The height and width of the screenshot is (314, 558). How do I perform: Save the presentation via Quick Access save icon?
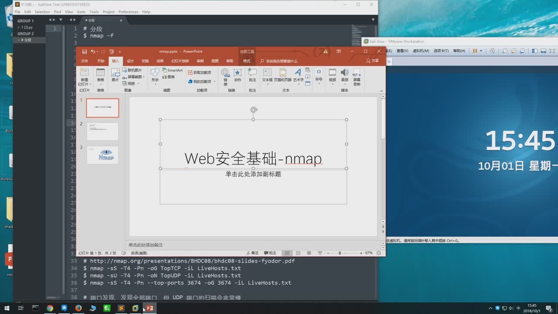tap(85, 51)
